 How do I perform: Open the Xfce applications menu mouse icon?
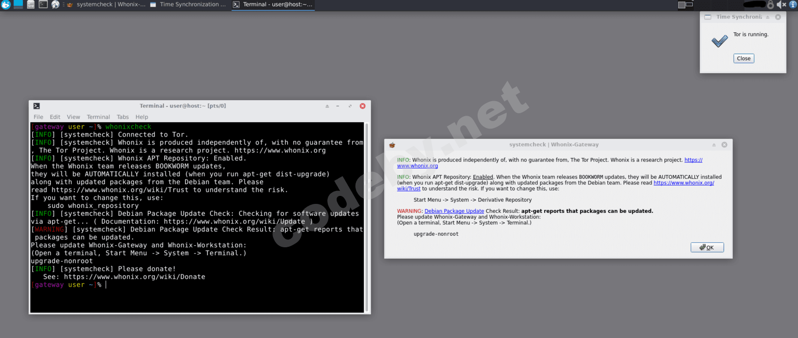(5, 4)
